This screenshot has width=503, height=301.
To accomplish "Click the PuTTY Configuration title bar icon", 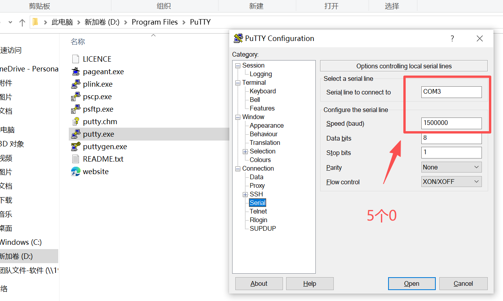I will (238, 38).
